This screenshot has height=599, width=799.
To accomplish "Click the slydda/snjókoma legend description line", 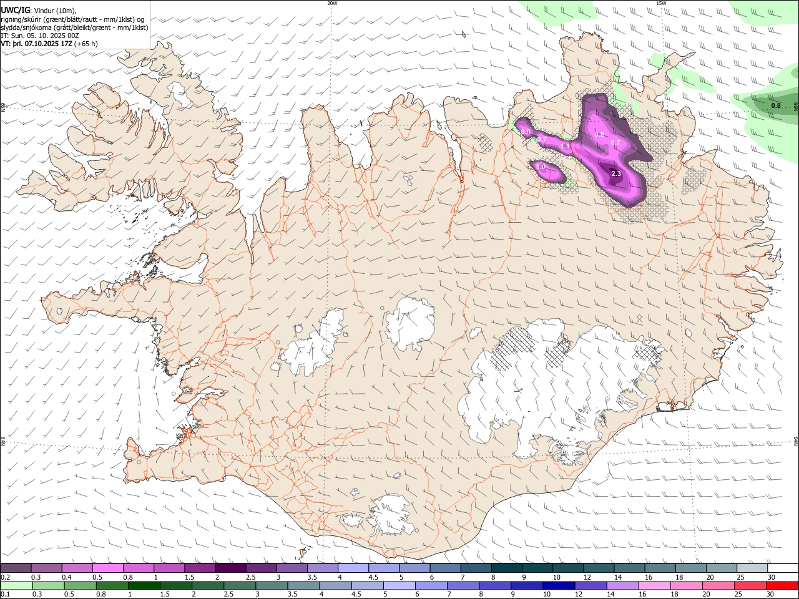I will (x=75, y=27).
